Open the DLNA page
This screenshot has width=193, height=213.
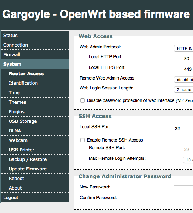[x=35, y=131]
